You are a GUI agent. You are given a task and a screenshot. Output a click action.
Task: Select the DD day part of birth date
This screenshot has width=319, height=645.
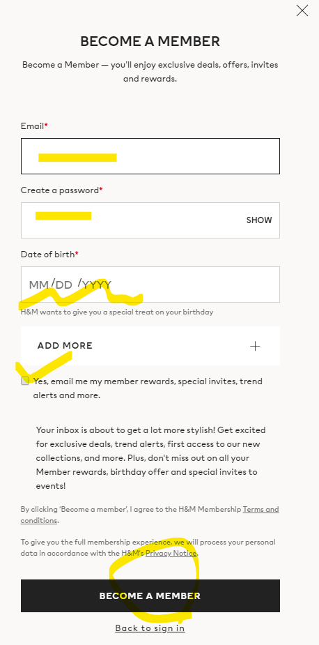pos(63,284)
